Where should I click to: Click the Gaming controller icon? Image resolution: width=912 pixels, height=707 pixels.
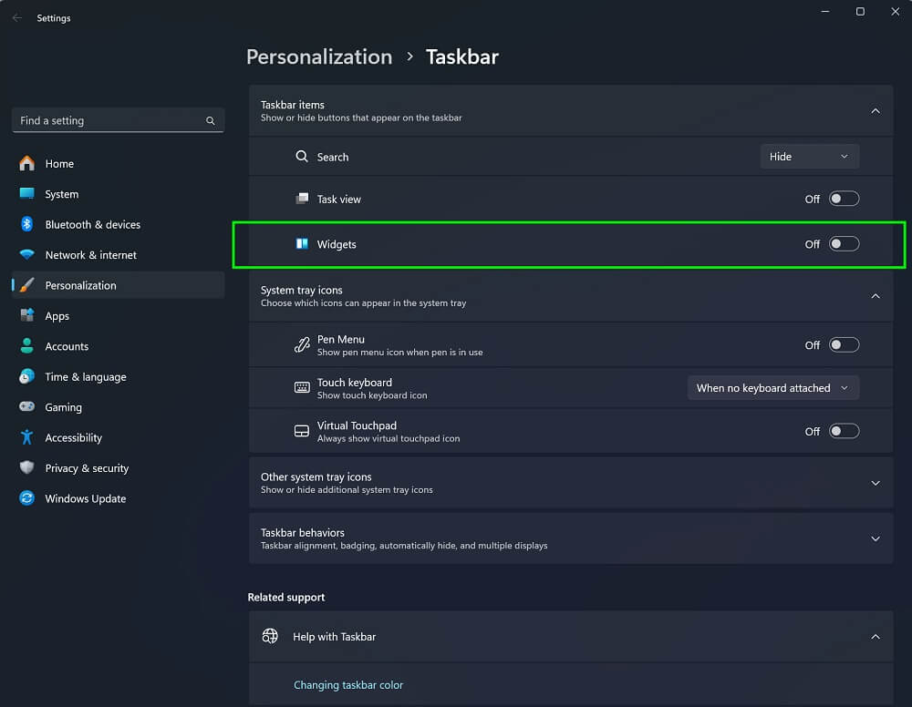pos(26,406)
